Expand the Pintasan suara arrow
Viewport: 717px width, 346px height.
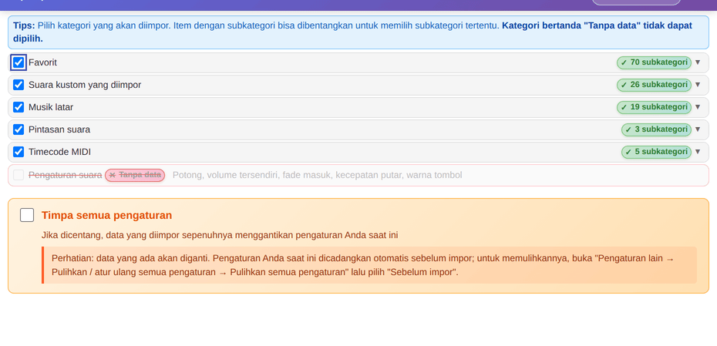point(697,129)
